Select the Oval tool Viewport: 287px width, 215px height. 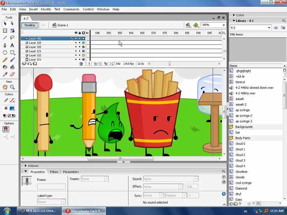click(5, 52)
